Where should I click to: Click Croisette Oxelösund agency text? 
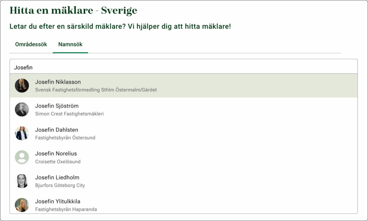[58, 161]
